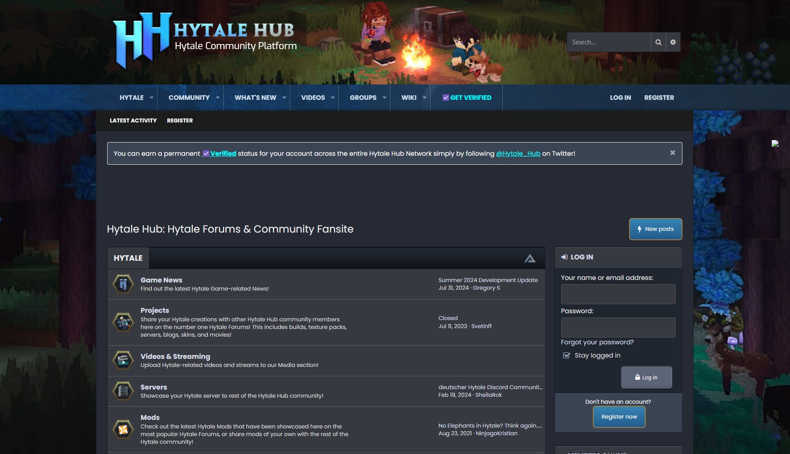Expand the WIKI menu dropdown arrow
790x454 pixels.
click(x=425, y=98)
